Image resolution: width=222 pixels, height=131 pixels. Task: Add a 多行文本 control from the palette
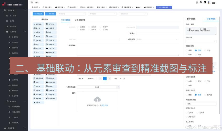click(x=51, y=24)
